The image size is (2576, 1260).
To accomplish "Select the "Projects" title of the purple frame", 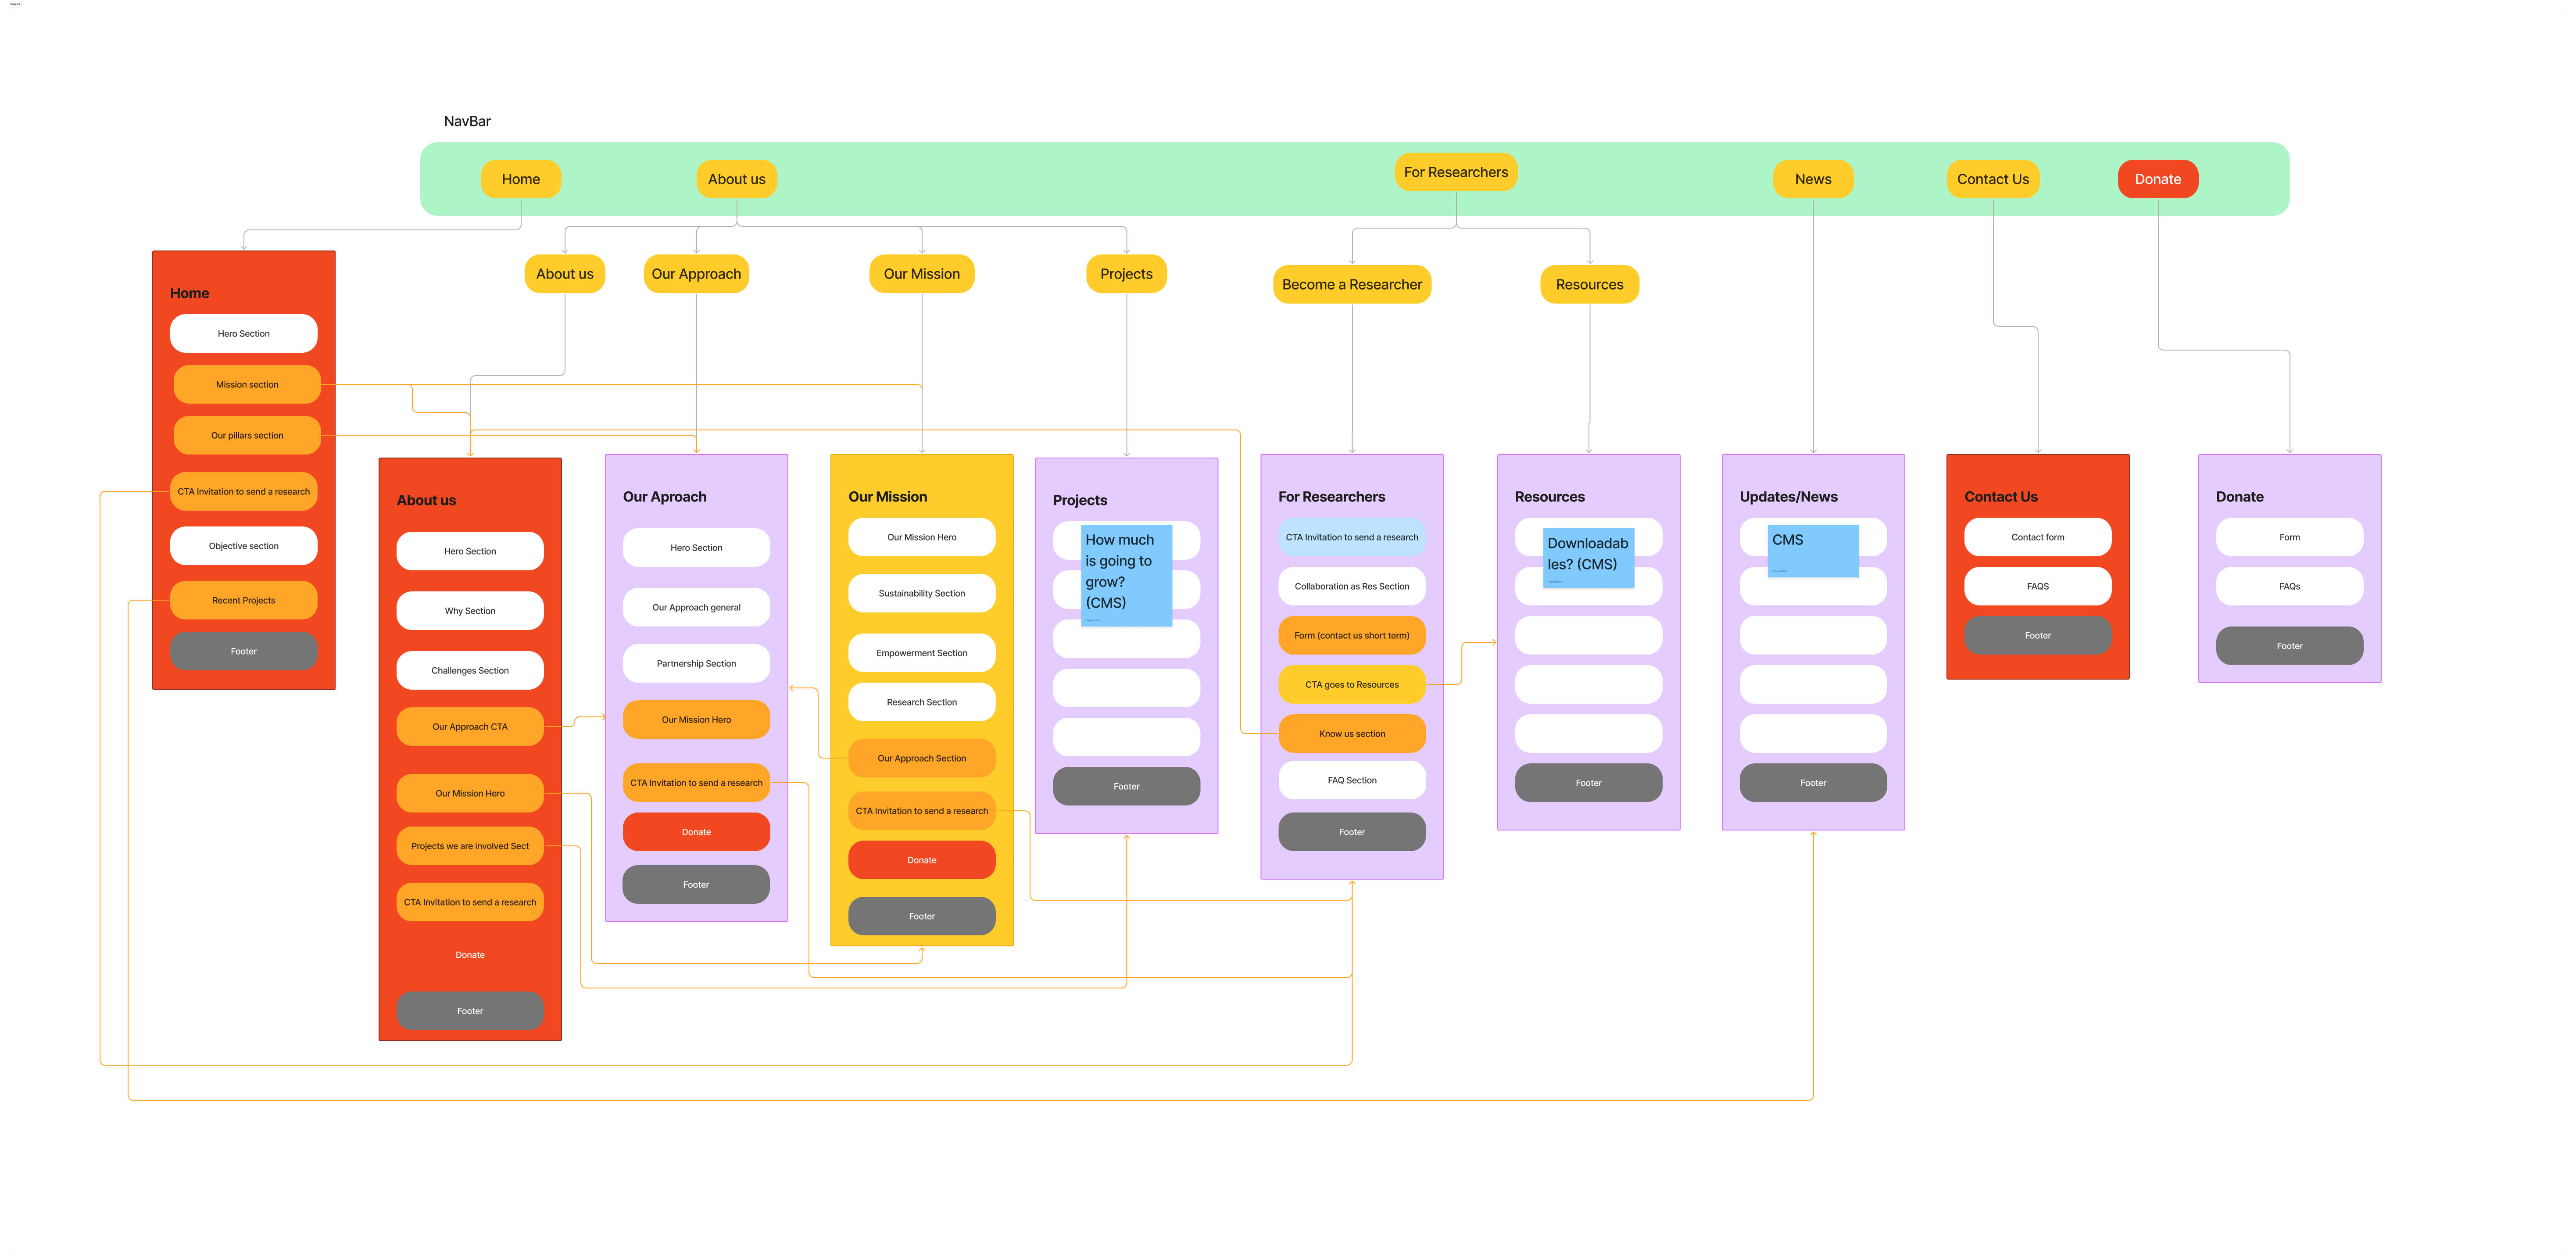I will click(x=1079, y=500).
